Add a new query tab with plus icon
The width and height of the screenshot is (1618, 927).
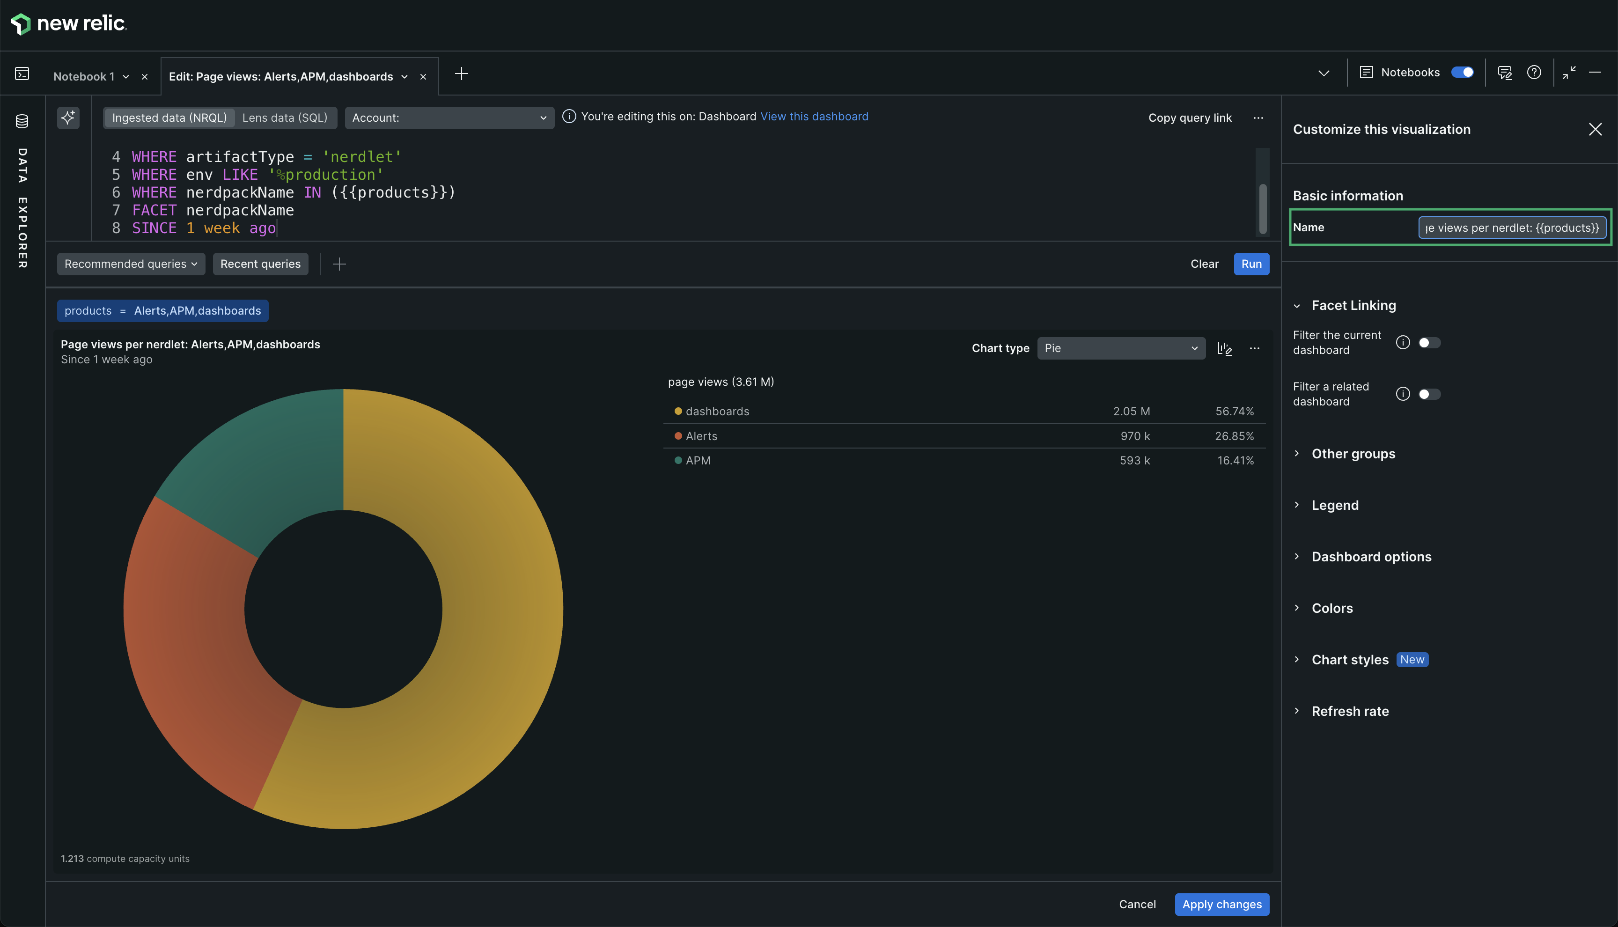tap(462, 74)
